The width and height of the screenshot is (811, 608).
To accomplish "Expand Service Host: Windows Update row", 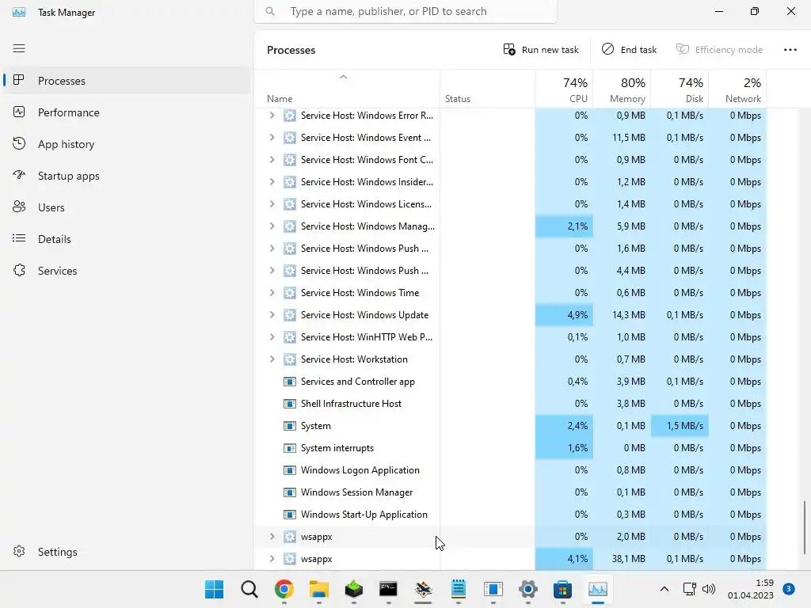I will 272,315.
